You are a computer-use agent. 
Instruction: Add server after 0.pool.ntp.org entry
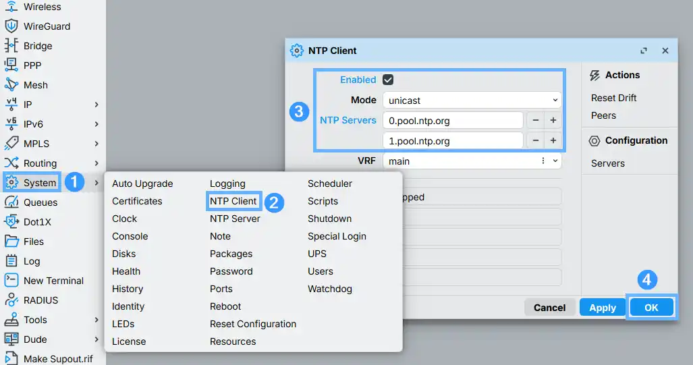tap(553, 120)
